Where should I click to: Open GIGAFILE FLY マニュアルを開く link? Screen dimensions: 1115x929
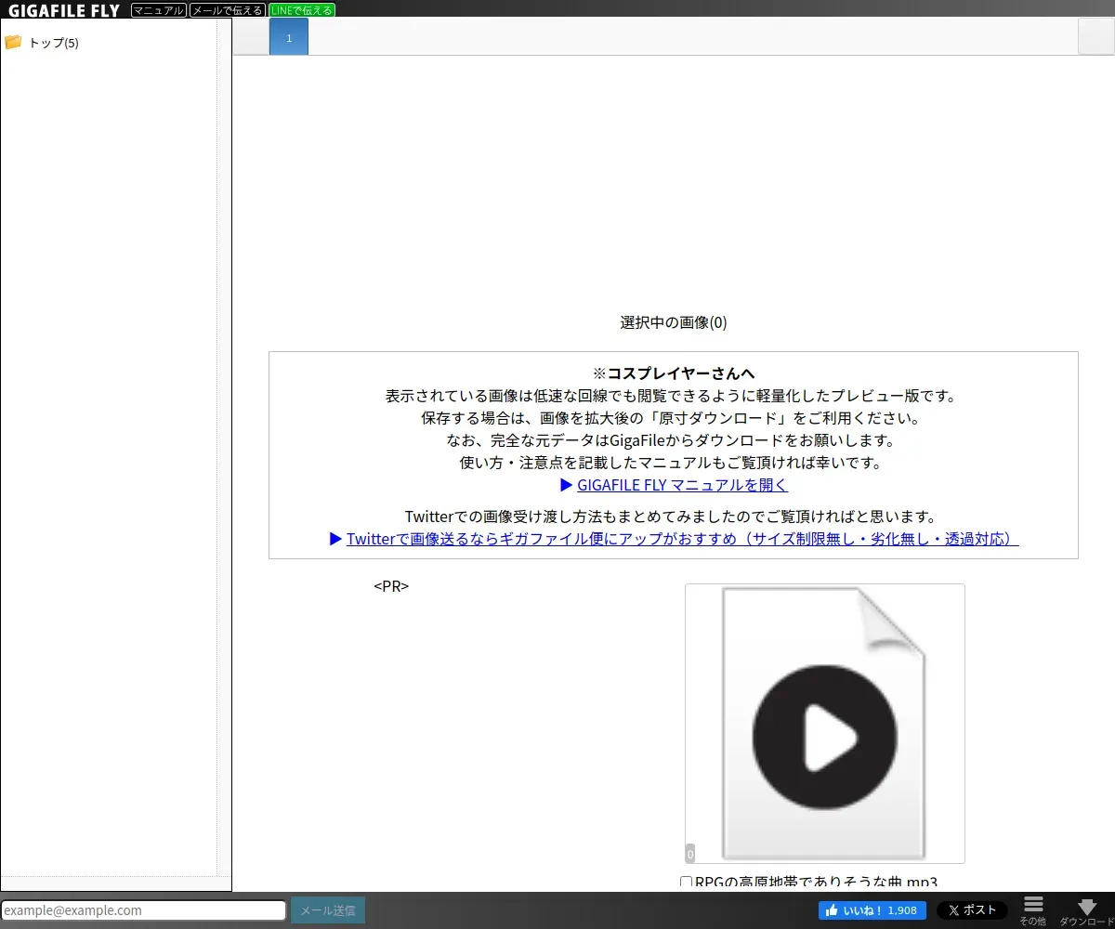tap(682, 485)
